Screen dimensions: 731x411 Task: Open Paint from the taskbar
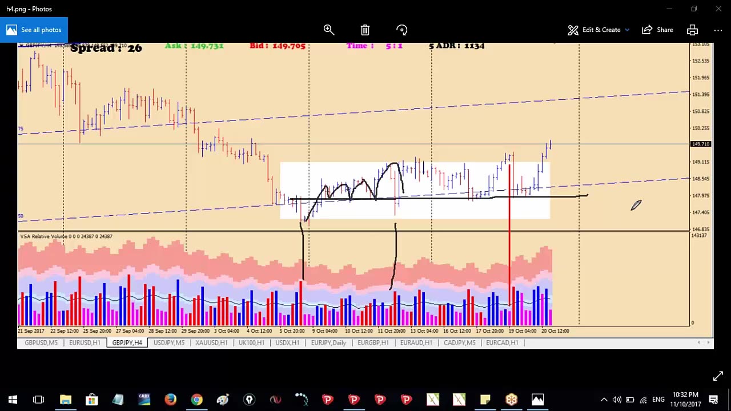click(x=223, y=400)
